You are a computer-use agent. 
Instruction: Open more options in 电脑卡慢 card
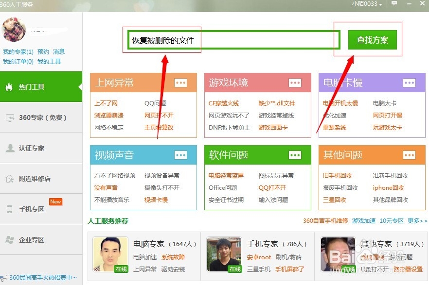[x=410, y=83]
